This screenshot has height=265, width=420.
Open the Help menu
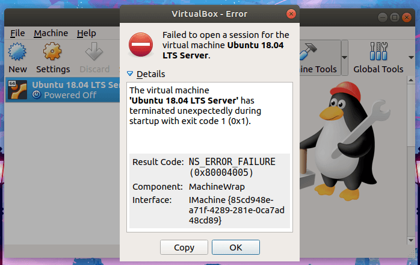pyautogui.click(x=86, y=33)
